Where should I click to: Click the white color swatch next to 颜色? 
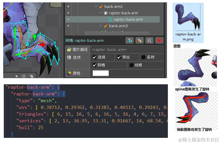(101, 73)
